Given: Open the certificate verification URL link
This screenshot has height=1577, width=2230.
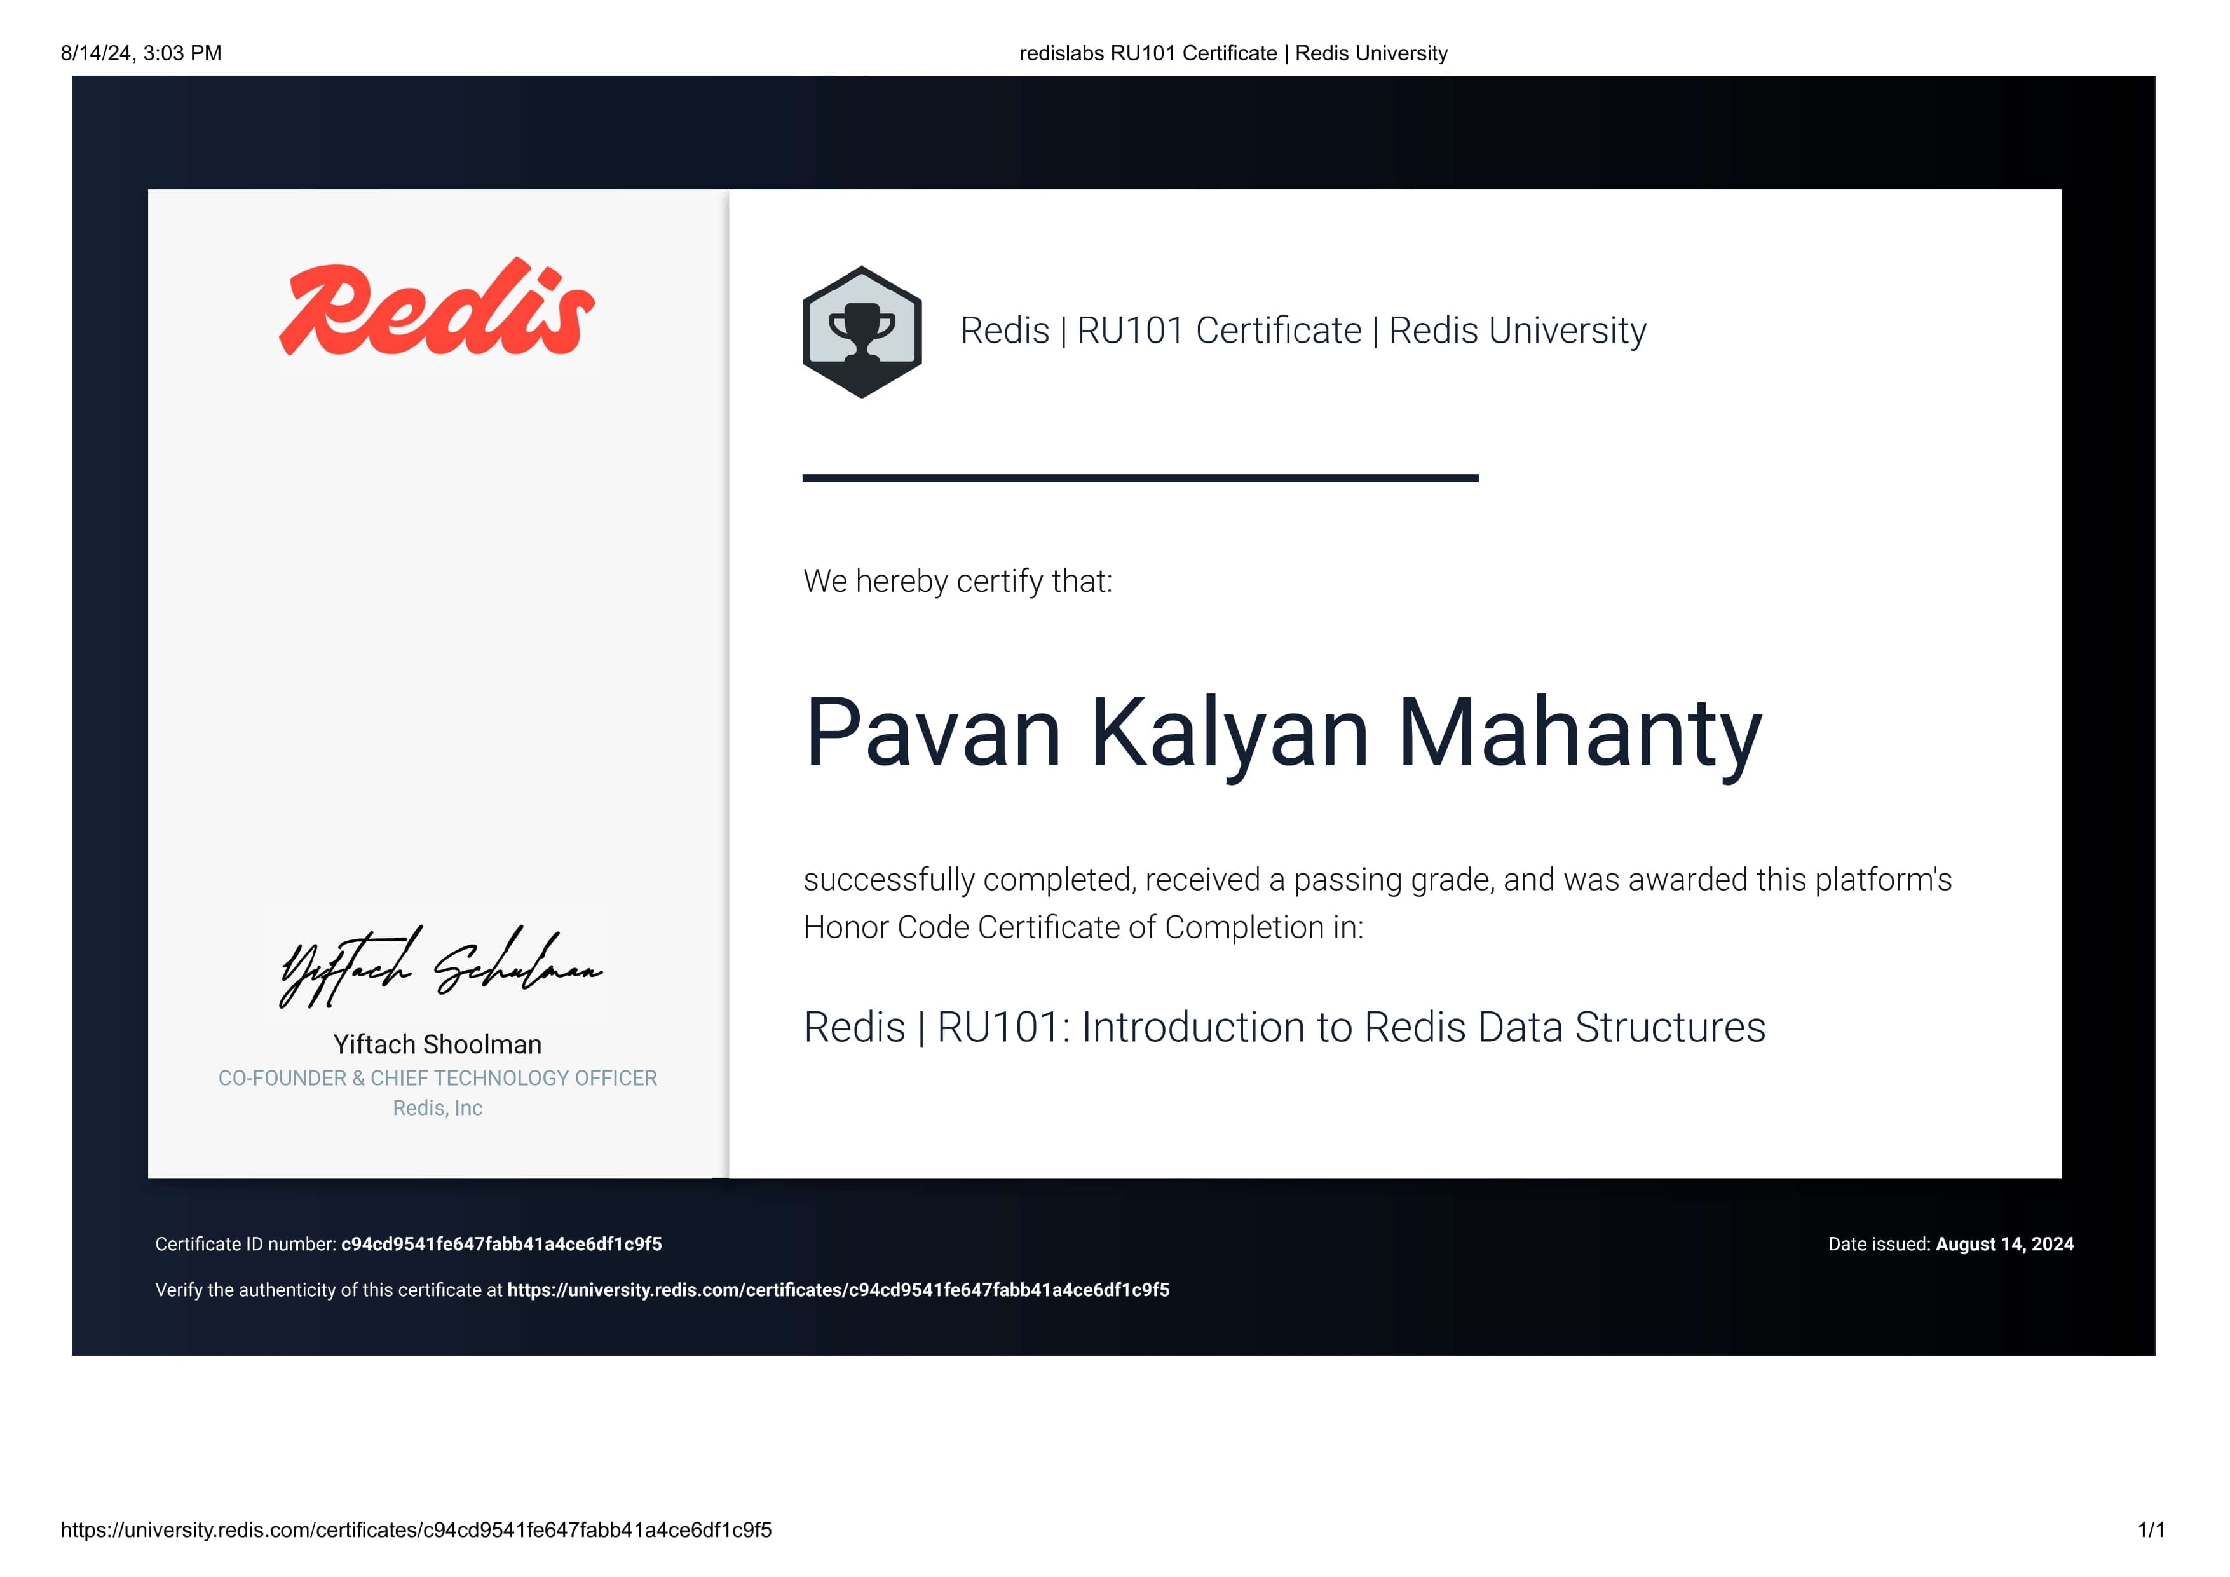Looking at the screenshot, I should [837, 1290].
